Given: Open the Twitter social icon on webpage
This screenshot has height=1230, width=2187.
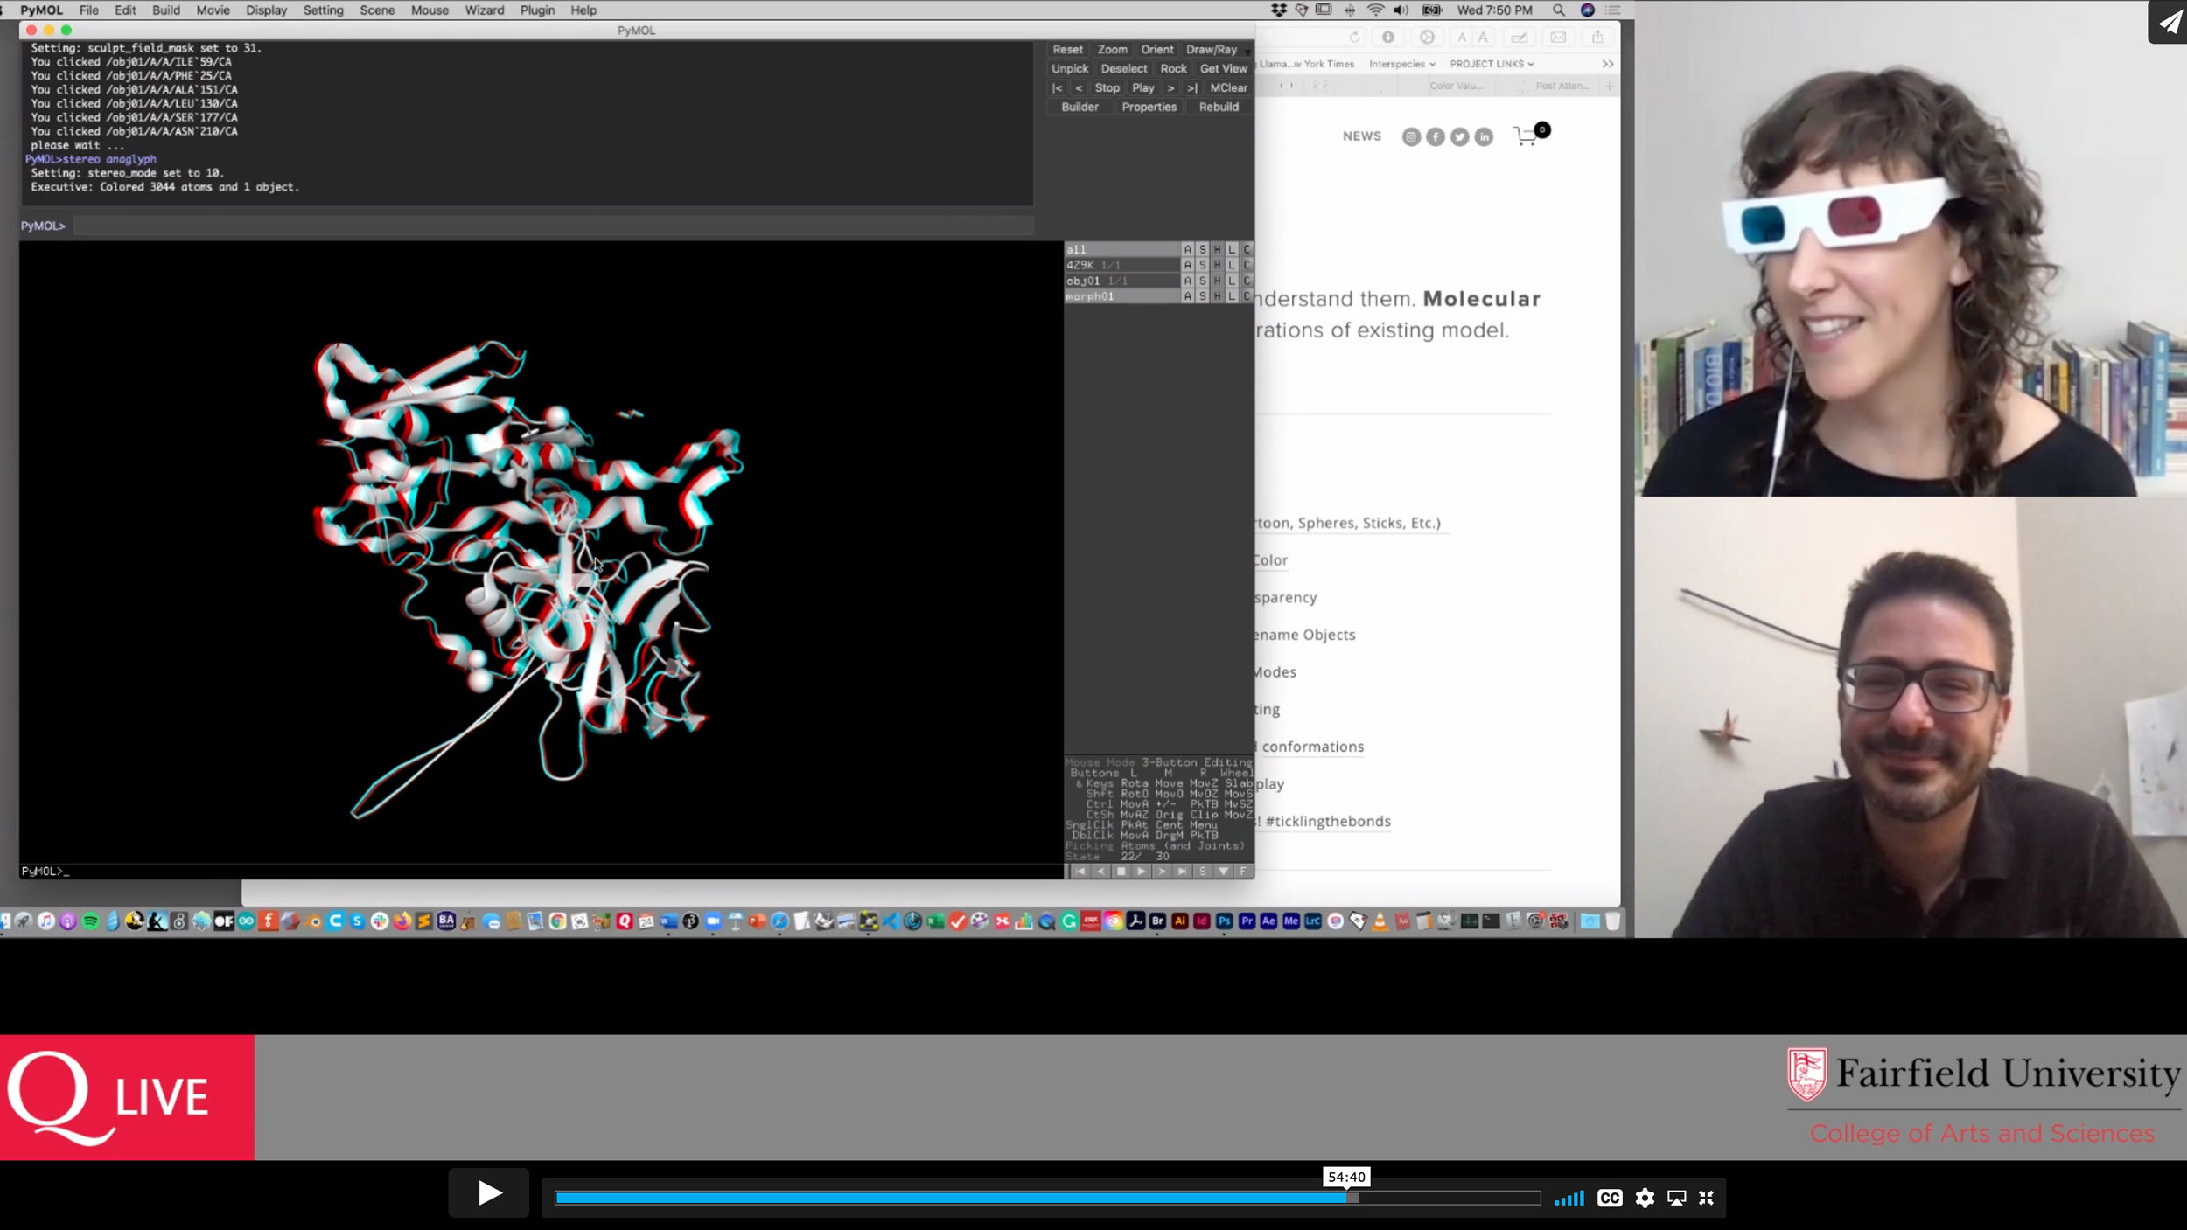Looking at the screenshot, I should point(1459,137).
